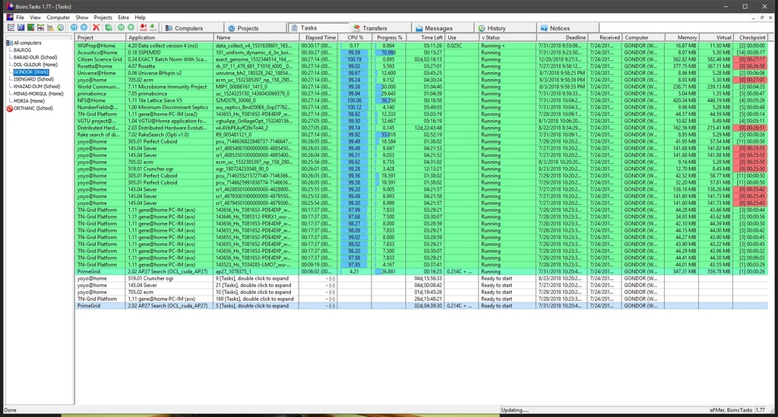This screenshot has height=417, width=778.
Task: Click the green pause toolbar icon
Action: click(121, 28)
